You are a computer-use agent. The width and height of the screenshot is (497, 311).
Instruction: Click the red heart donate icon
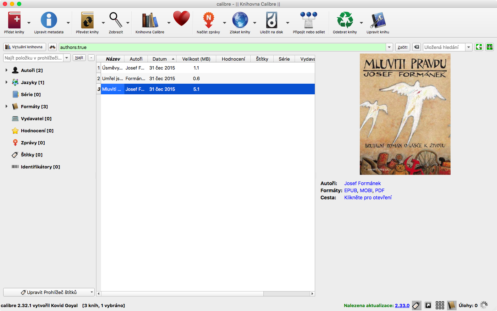(x=182, y=19)
